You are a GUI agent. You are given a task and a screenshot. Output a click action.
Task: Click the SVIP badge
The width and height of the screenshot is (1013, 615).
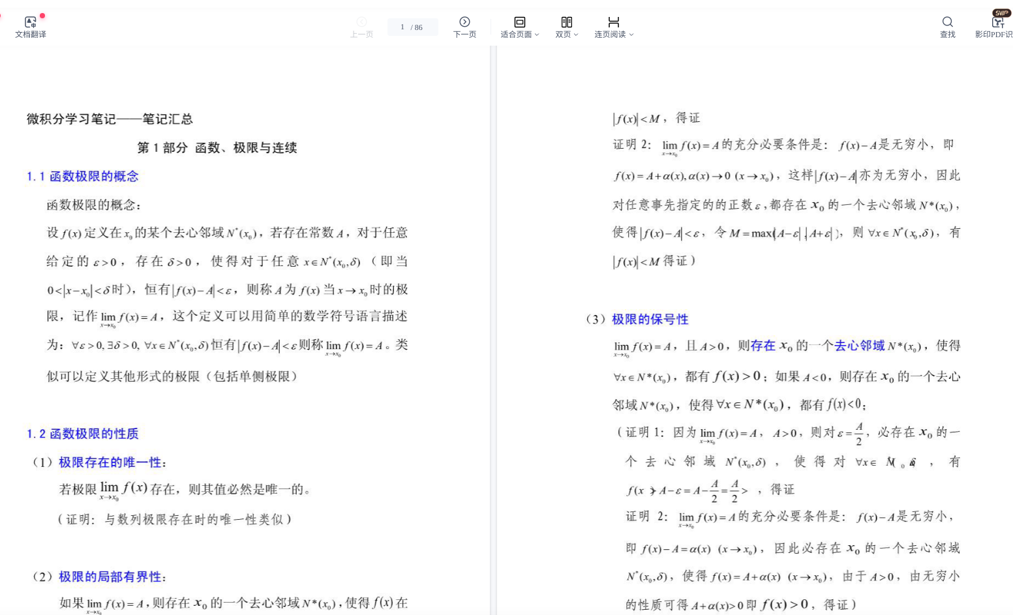1001,13
